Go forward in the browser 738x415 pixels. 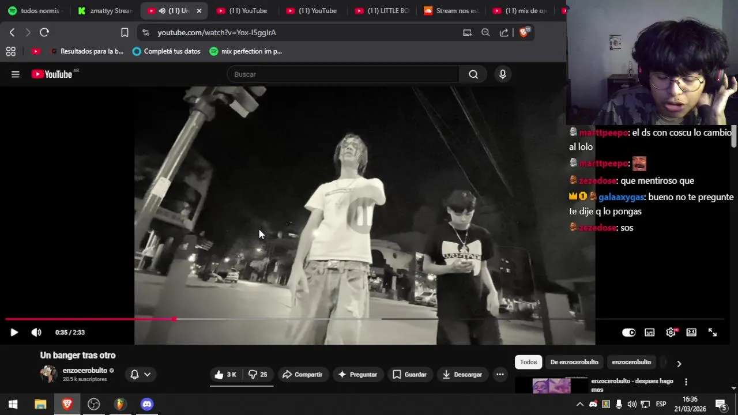click(28, 33)
